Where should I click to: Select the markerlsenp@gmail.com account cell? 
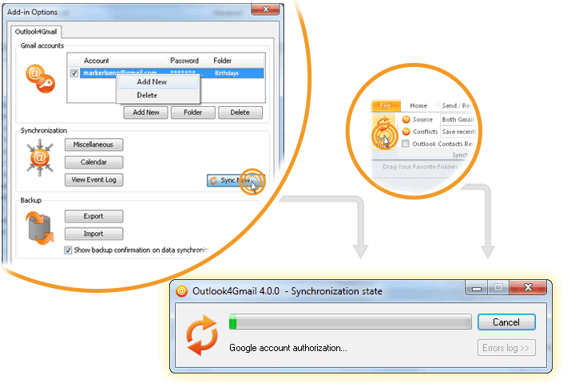(120, 73)
